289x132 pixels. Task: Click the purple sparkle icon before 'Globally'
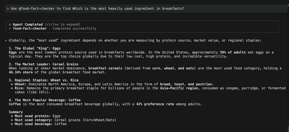click(x=6, y=41)
